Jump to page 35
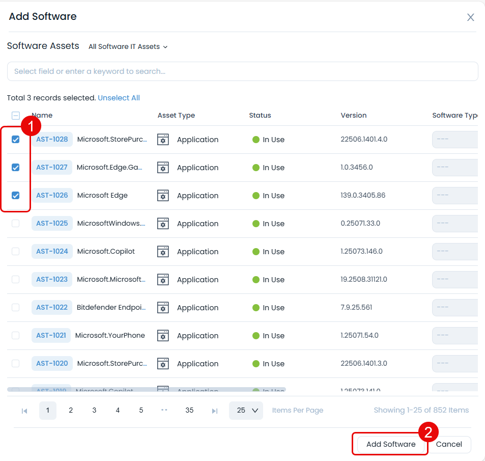Screen dimensions: 485x461 point(189,411)
